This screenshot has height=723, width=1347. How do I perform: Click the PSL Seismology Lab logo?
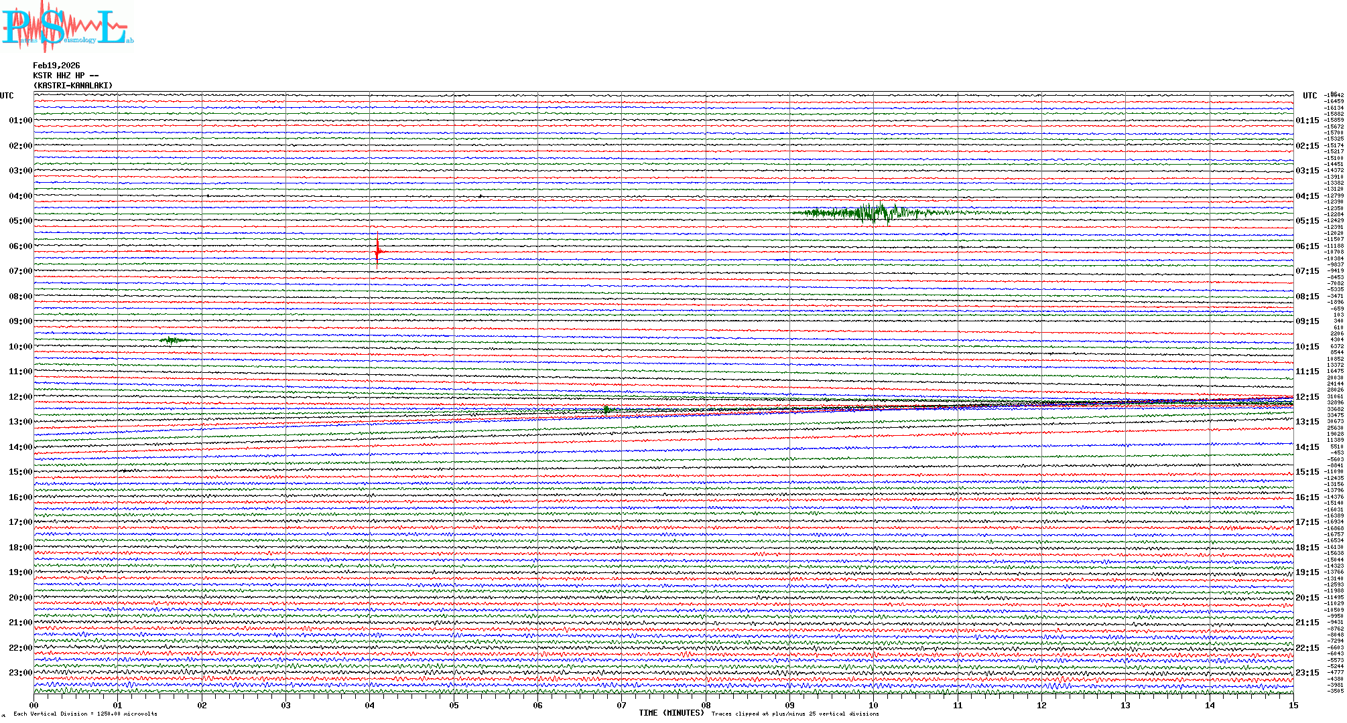pyautogui.click(x=67, y=27)
